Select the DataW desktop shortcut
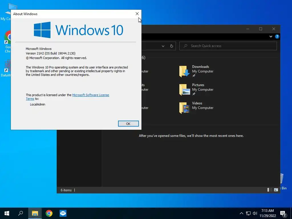Image resolution: width=292 pixels, height=219 pixels. (6, 68)
